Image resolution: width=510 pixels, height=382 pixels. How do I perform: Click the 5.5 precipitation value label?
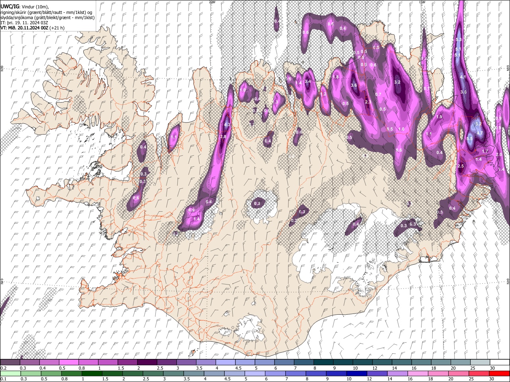(469, 139)
